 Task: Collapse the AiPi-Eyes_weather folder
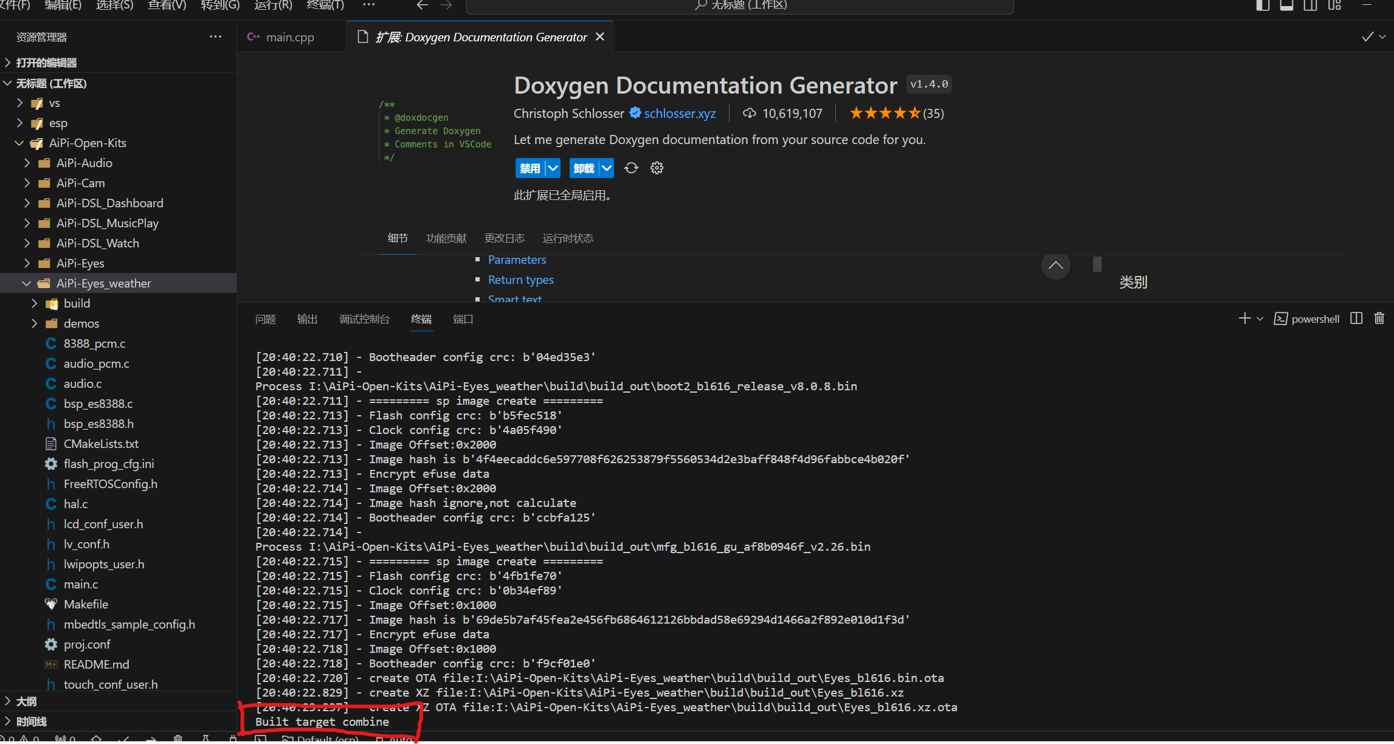click(118, 283)
